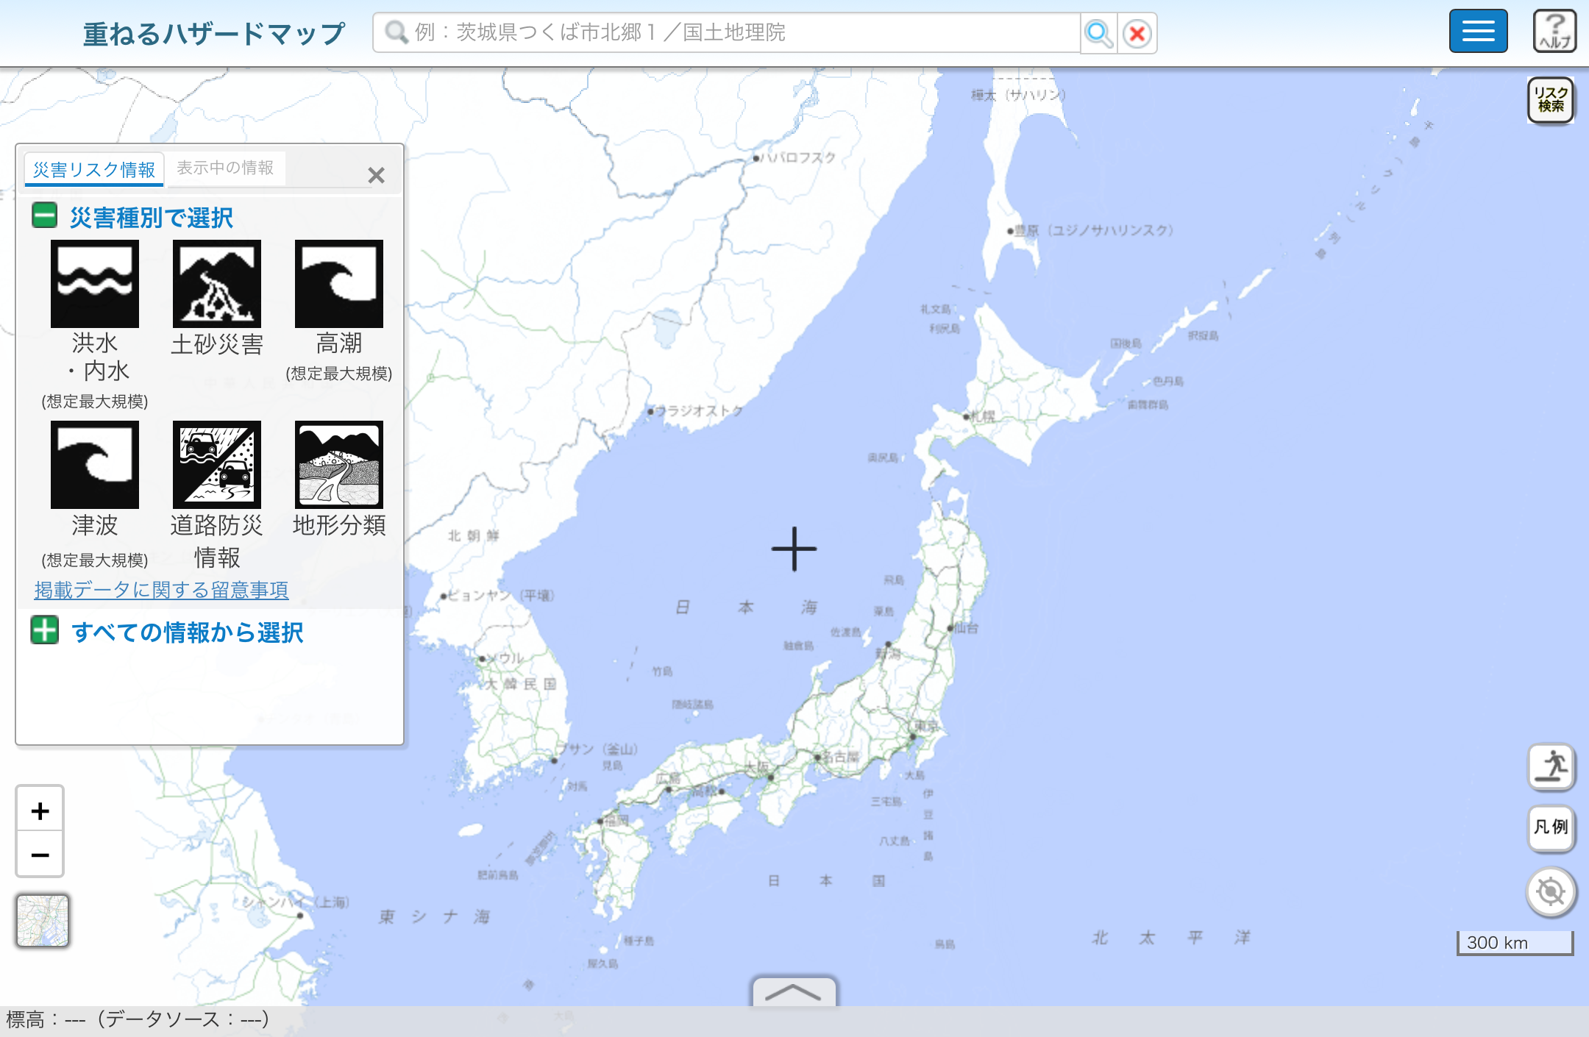Screen dimensions: 1589x1037
Task: Click the すべての情報から選択 heading text
Action: (x=188, y=632)
